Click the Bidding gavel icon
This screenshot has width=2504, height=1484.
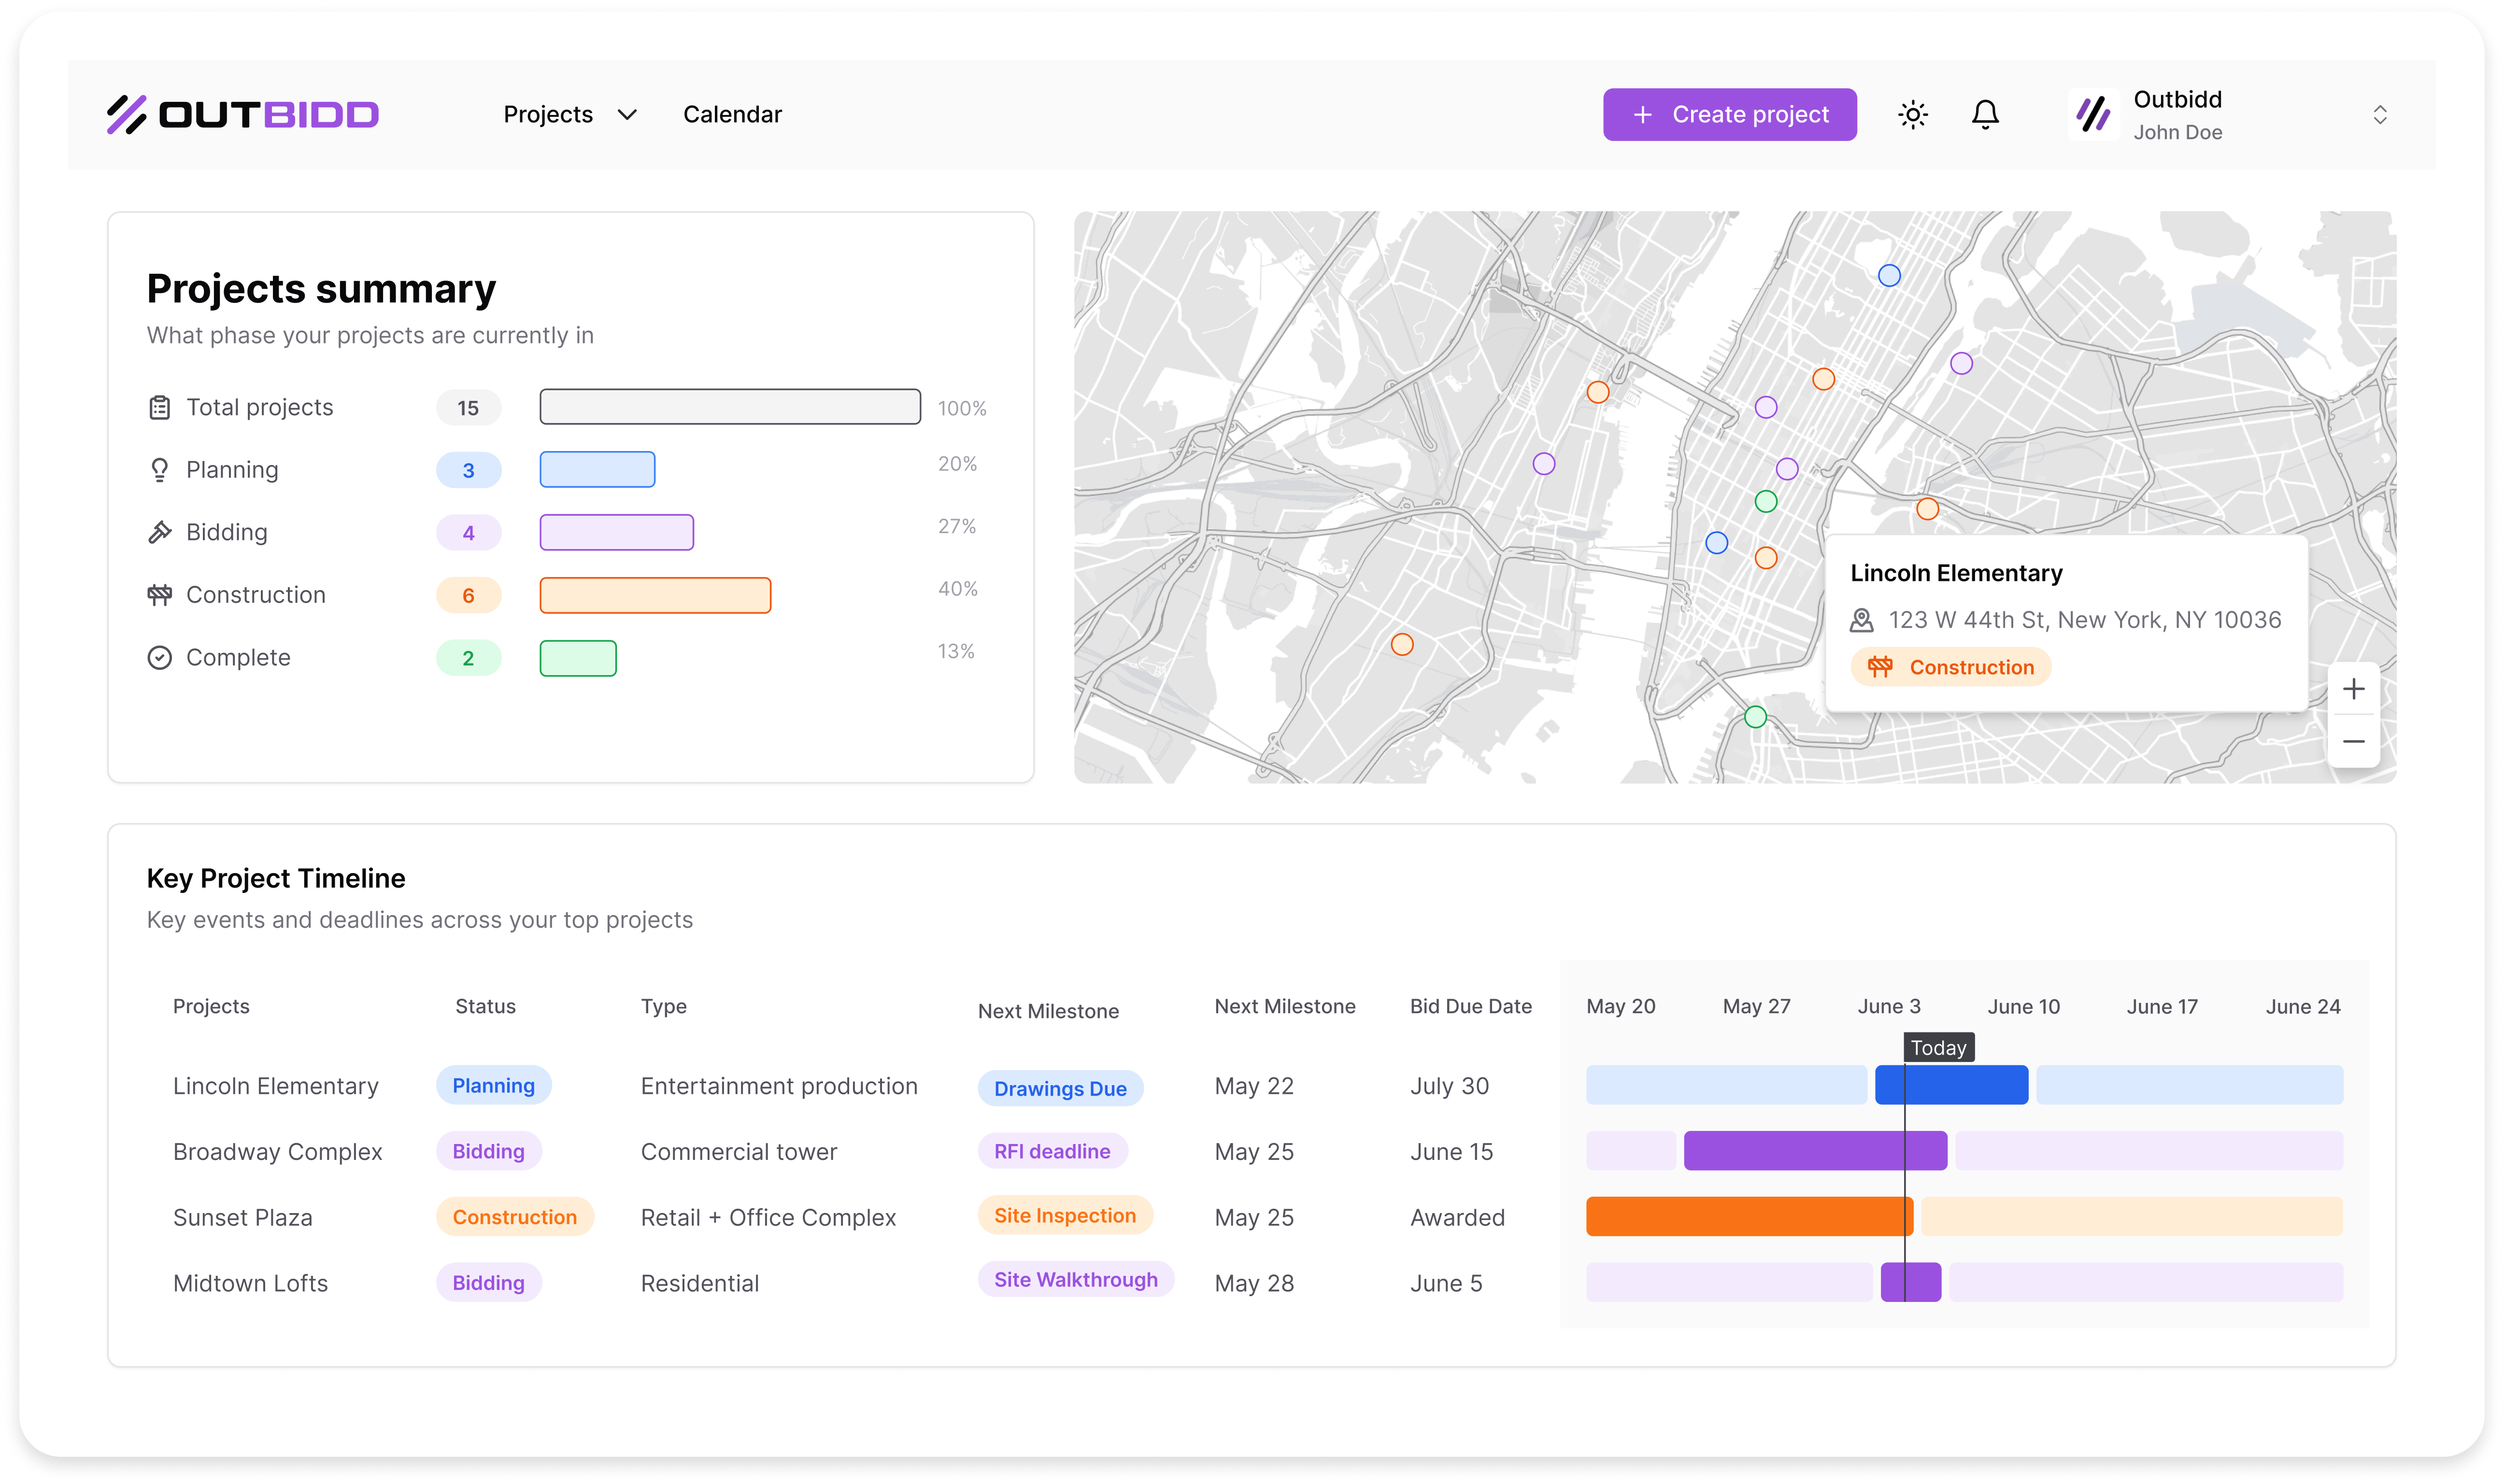click(159, 532)
